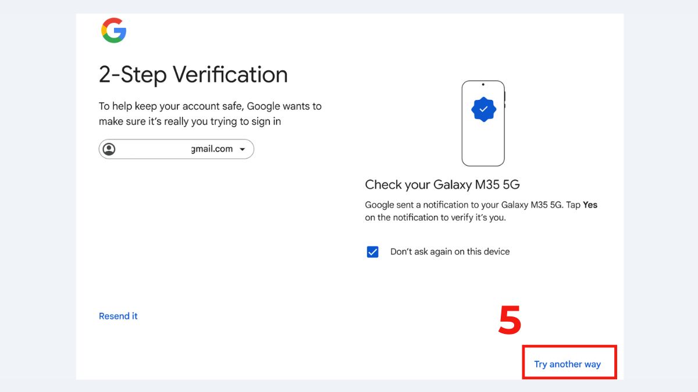Viewport: 698px width, 392px height.
Task: Click the bold 'Yes' word in the instructions
Action: pyautogui.click(x=591, y=204)
